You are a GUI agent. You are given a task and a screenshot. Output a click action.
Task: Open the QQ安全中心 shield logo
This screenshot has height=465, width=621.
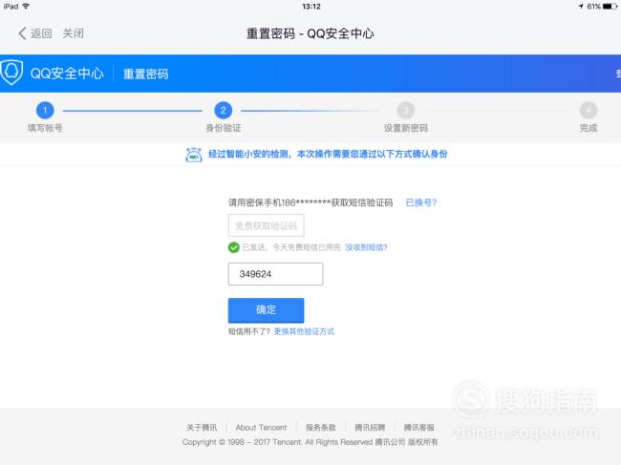tap(11, 73)
